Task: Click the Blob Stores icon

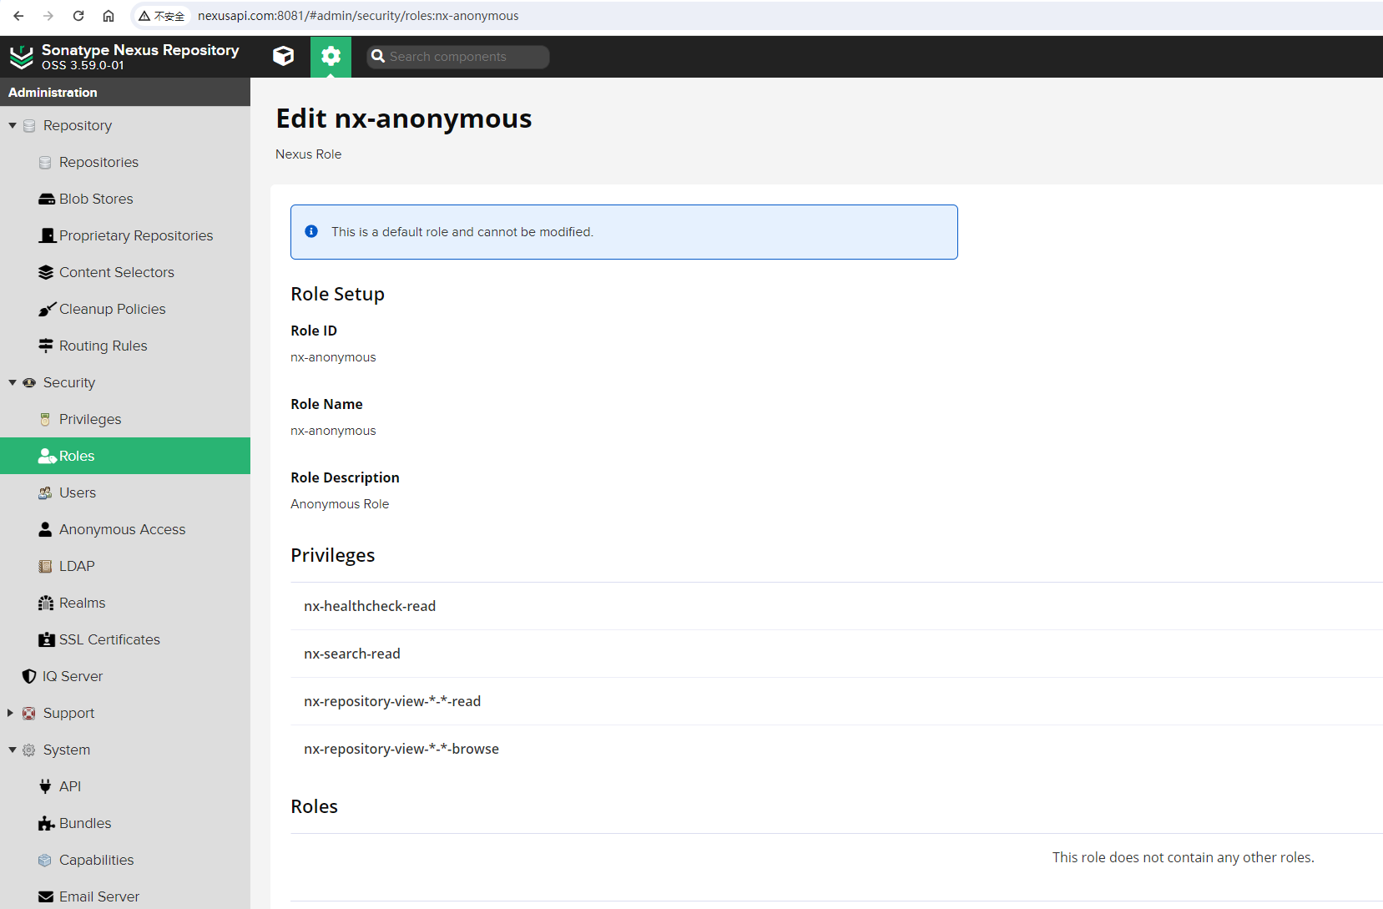Action: (x=46, y=199)
